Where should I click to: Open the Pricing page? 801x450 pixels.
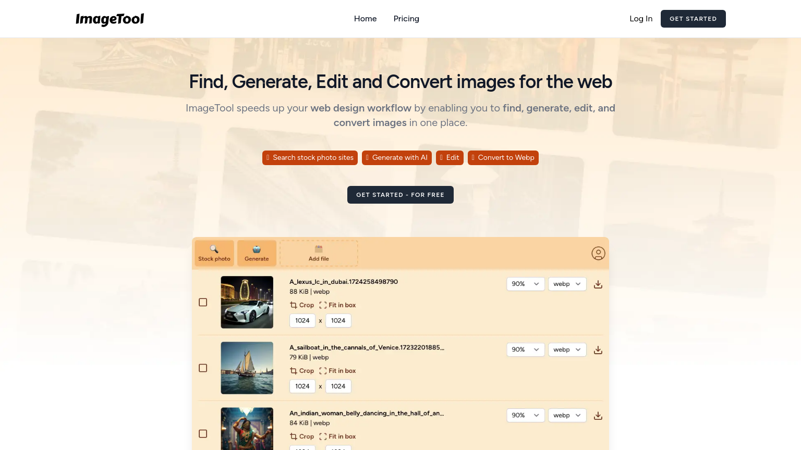pos(406,19)
